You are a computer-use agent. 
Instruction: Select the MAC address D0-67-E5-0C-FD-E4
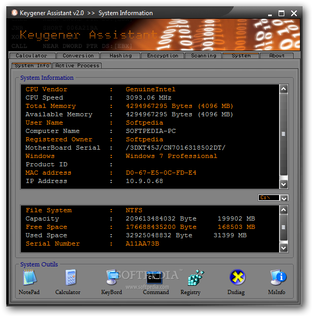pos(161,173)
